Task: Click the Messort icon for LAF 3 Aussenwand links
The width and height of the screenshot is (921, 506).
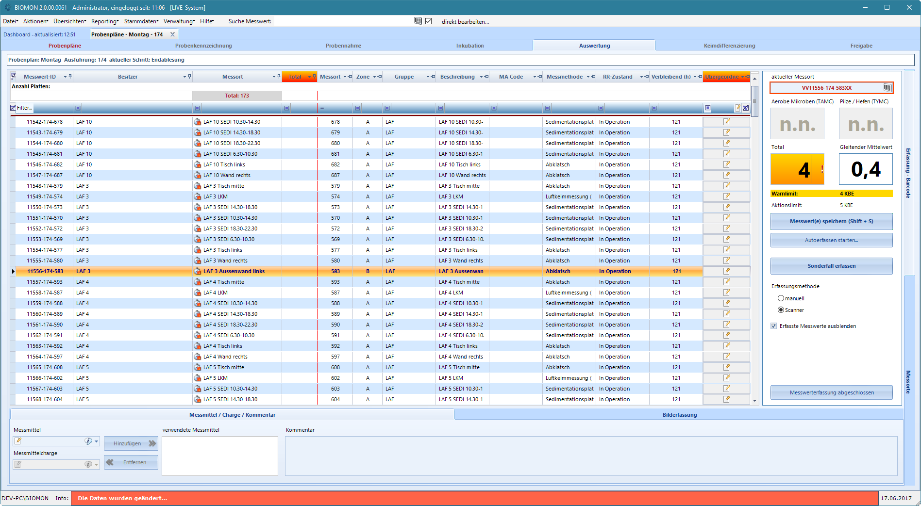Action: (197, 271)
